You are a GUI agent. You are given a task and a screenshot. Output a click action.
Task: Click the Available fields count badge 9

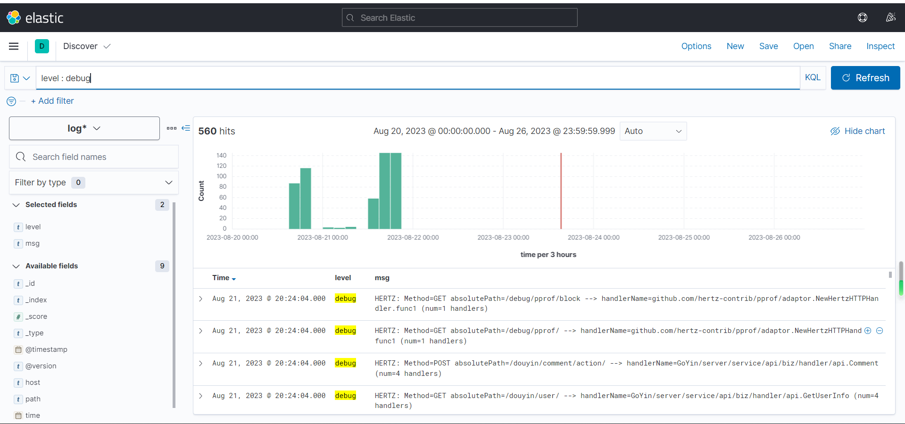pos(162,266)
